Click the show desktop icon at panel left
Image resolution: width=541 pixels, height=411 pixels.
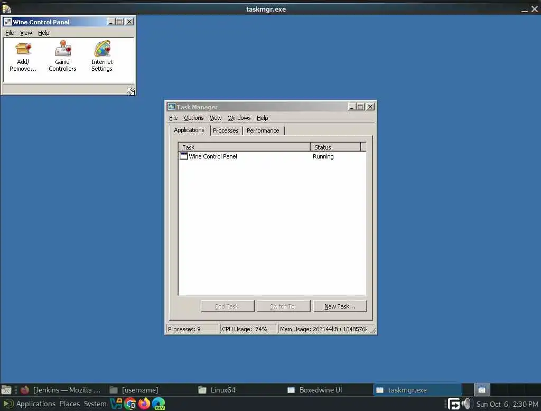click(x=6, y=390)
